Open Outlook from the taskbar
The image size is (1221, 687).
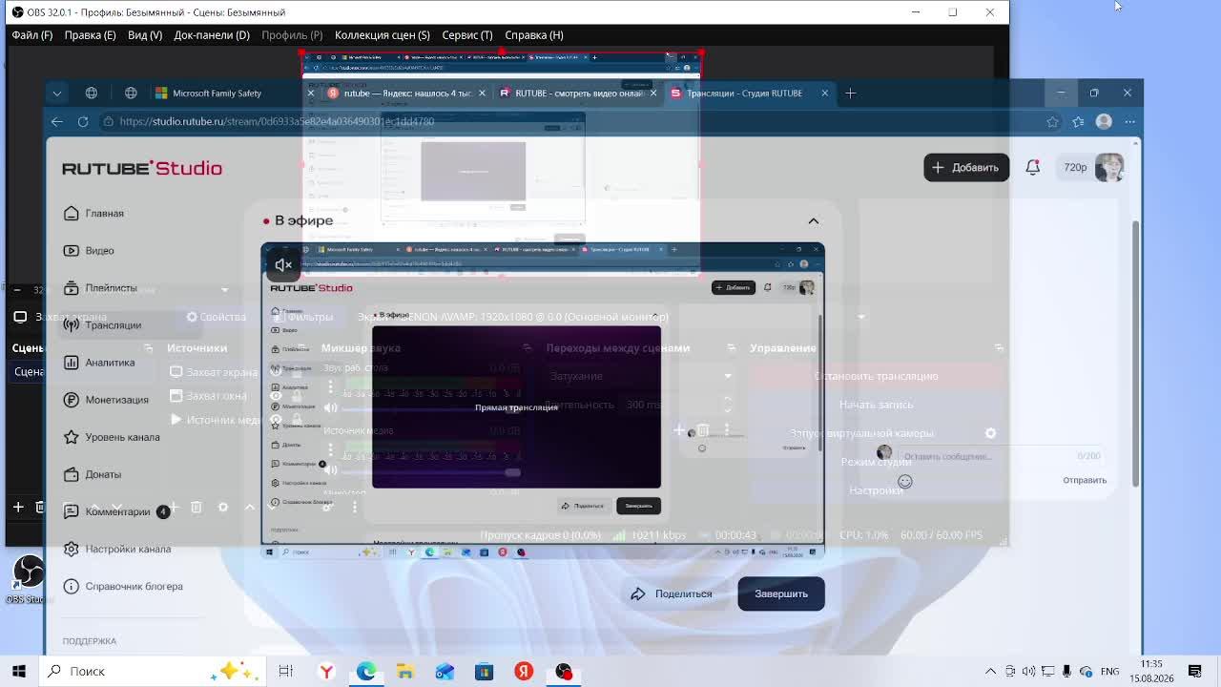click(445, 671)
